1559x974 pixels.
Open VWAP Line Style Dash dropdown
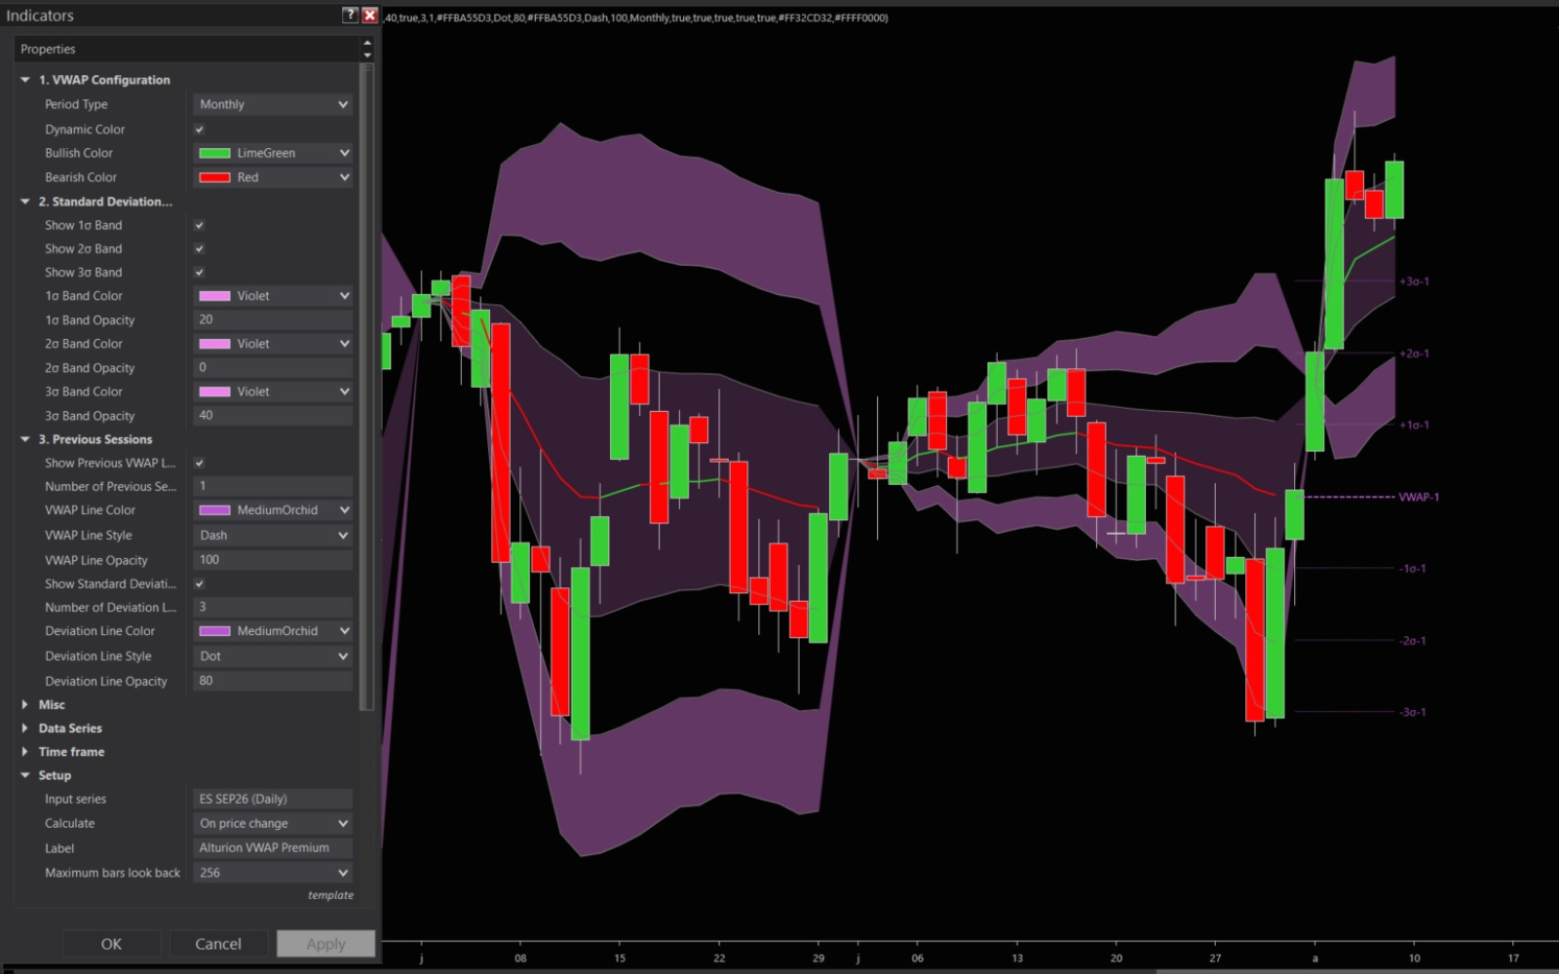coord(273,536)
